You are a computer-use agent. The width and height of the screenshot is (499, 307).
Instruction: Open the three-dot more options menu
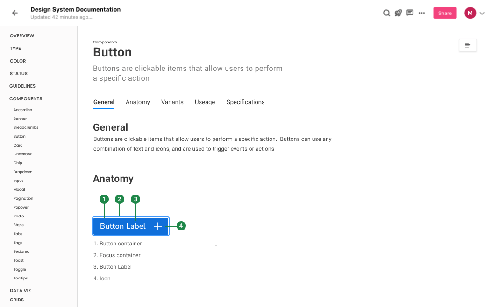tap(421, 13)
